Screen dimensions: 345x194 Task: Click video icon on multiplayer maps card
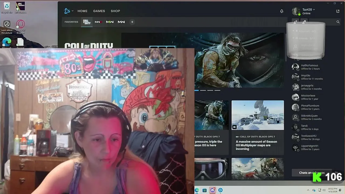coord(234,127)
